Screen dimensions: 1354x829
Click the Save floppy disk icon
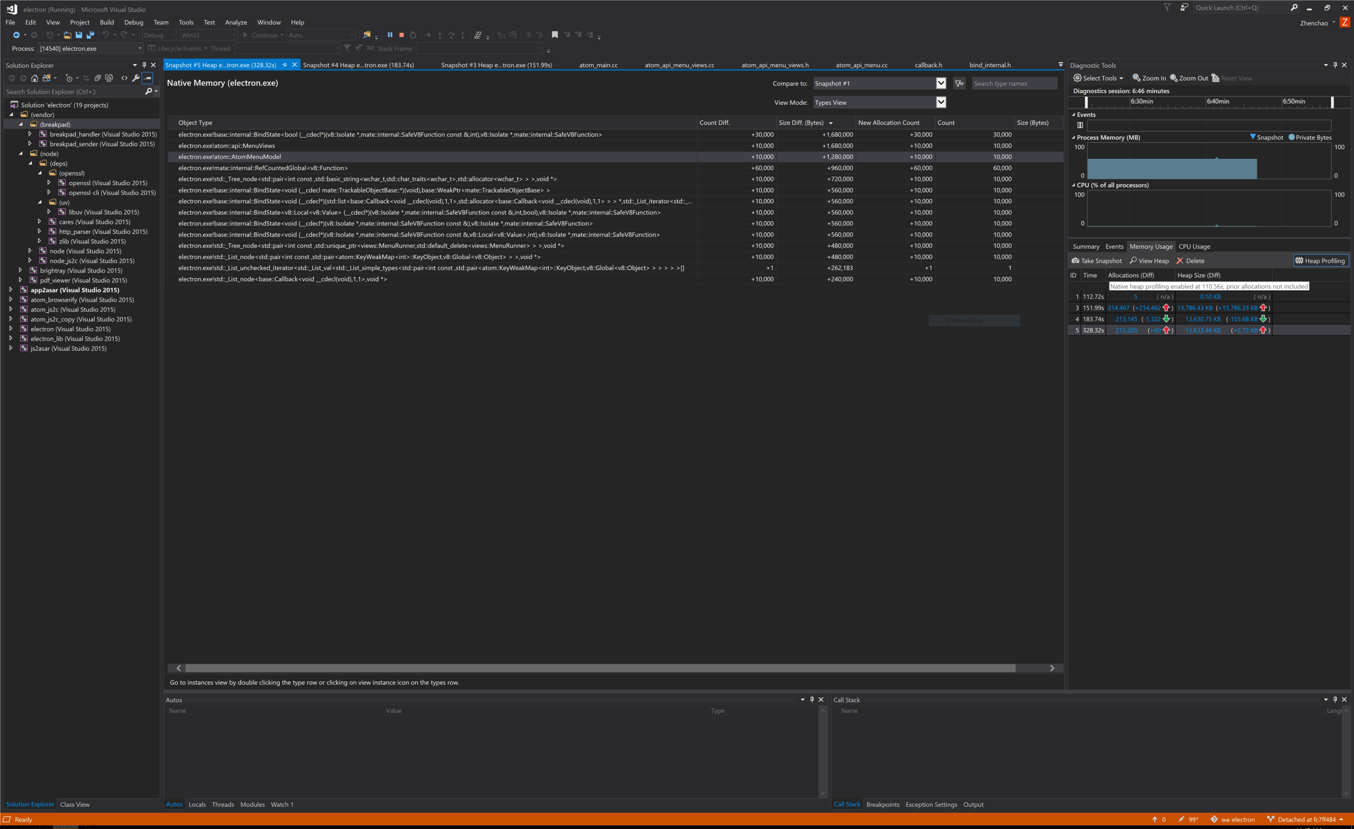tap(79, 35)
